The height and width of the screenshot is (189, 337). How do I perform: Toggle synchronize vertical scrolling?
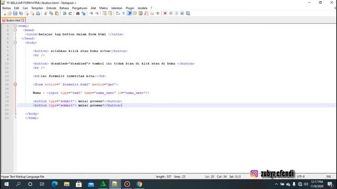[104, 14]
